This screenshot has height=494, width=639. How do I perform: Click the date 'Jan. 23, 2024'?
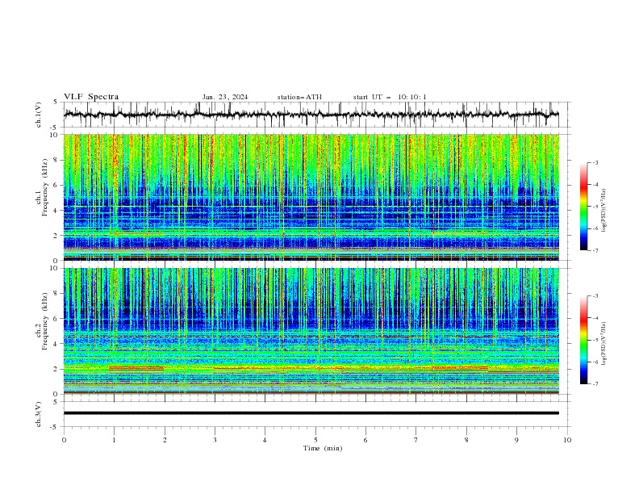point(225,97)
